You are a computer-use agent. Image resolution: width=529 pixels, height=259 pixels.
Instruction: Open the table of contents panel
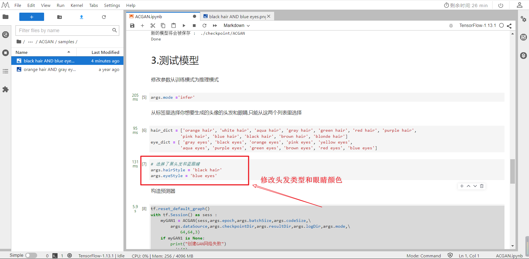(6, 71)
